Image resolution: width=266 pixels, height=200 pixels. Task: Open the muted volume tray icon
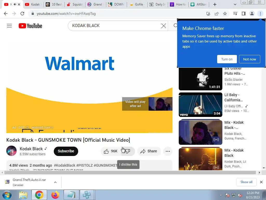point(240,195)
